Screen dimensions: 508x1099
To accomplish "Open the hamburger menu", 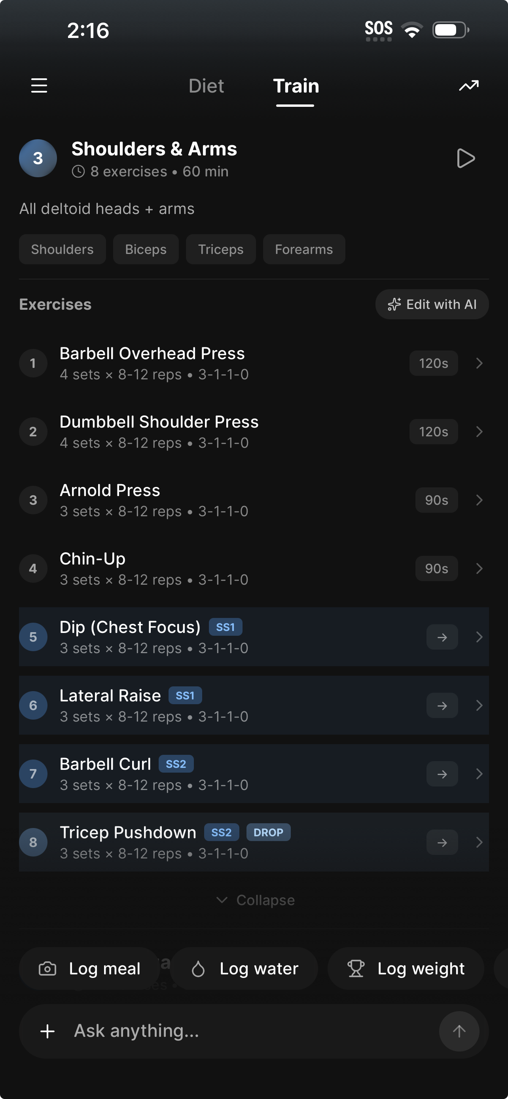I will click(x=39, y=86).
